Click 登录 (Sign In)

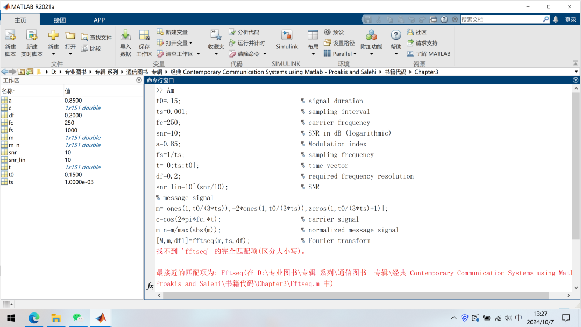pos(570,19)
